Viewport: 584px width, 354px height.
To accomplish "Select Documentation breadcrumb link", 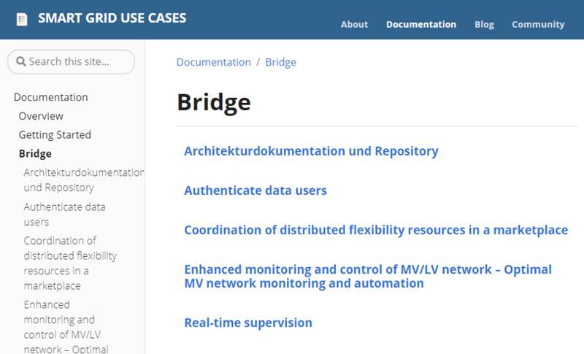I will (213, 62).
